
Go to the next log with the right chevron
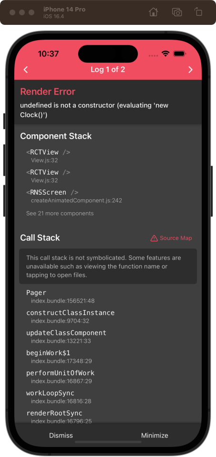pyautogui.click(x=190, y=70)
